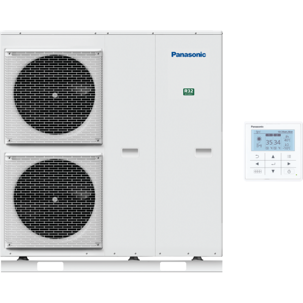Click the time display 10:34am, Mon

(284, 131)
